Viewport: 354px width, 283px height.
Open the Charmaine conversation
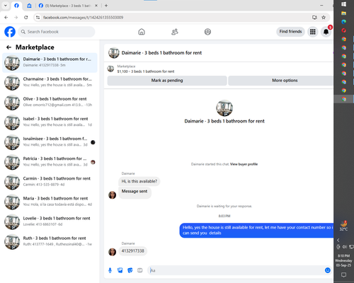50,82
